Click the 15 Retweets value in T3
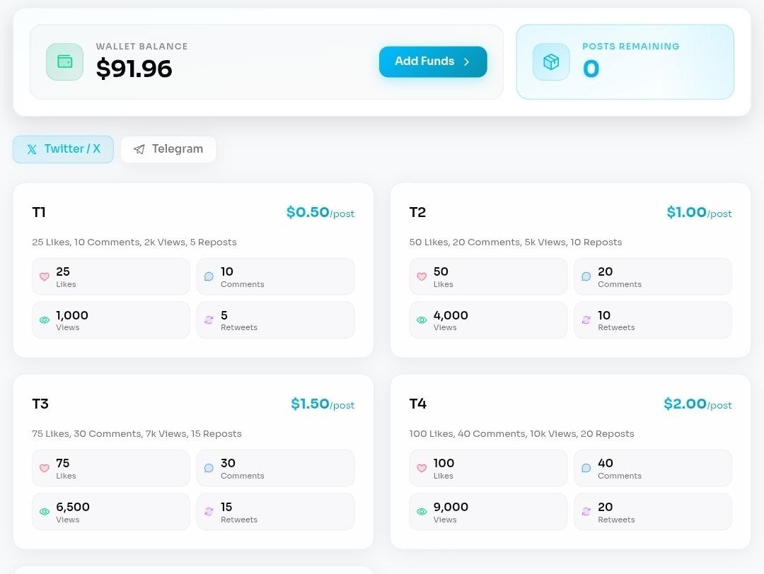The width and height of the screenshot is (764, 574). pos(226,508)
